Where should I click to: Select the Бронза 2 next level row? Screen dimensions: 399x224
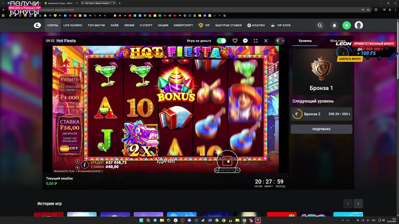(321, 114)
